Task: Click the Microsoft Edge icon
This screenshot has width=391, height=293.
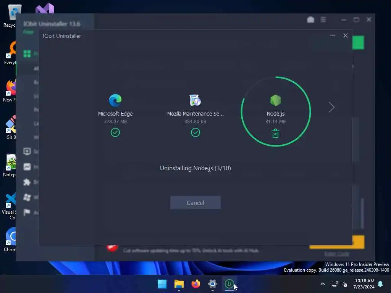Action: pyautogui.click(x=115, y=100)
